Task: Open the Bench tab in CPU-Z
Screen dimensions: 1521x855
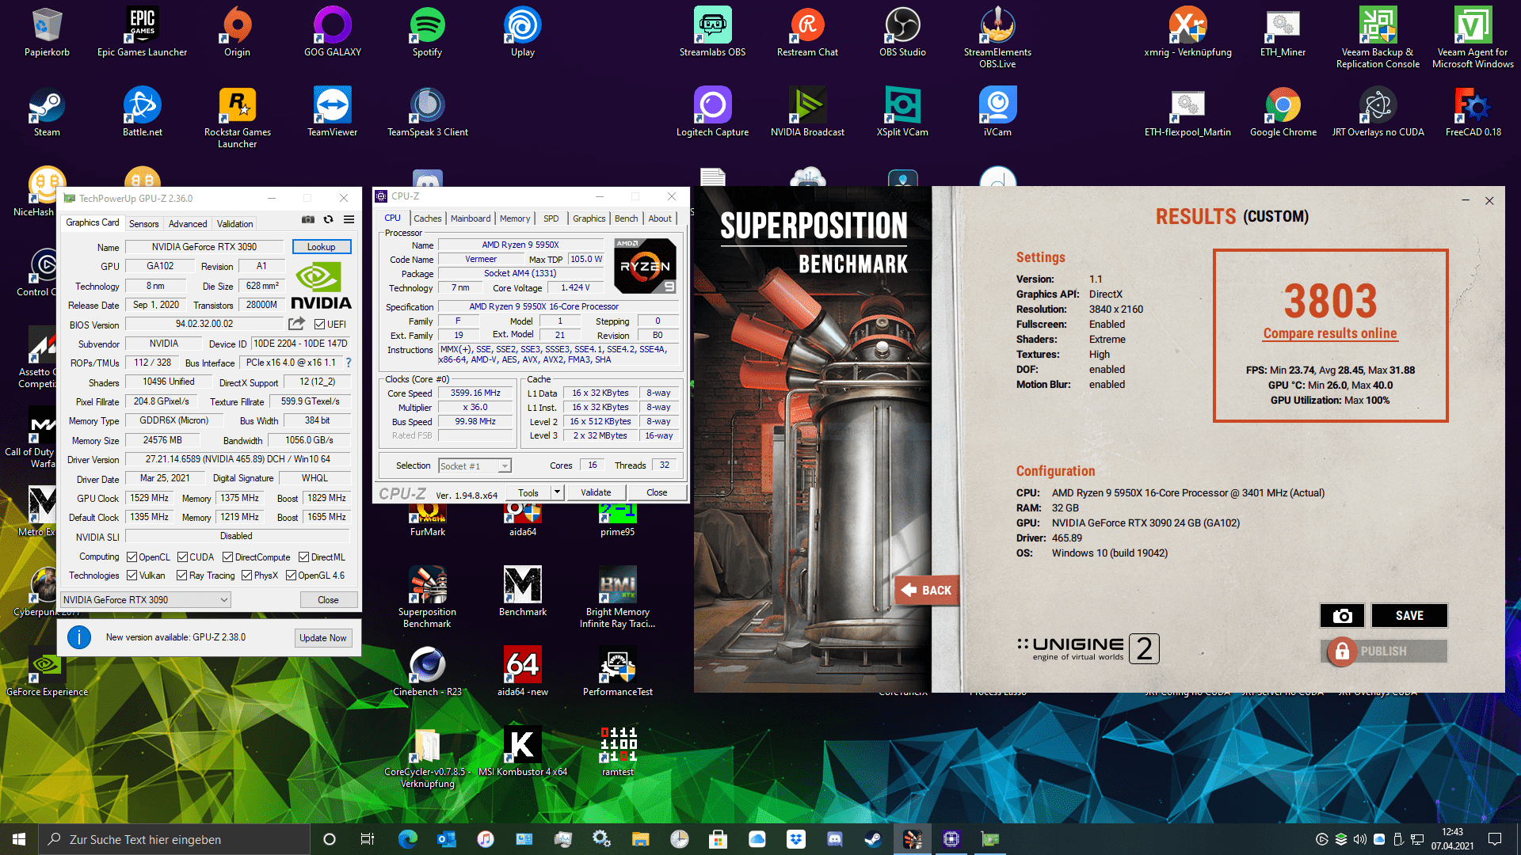Action: coord(626,218)
